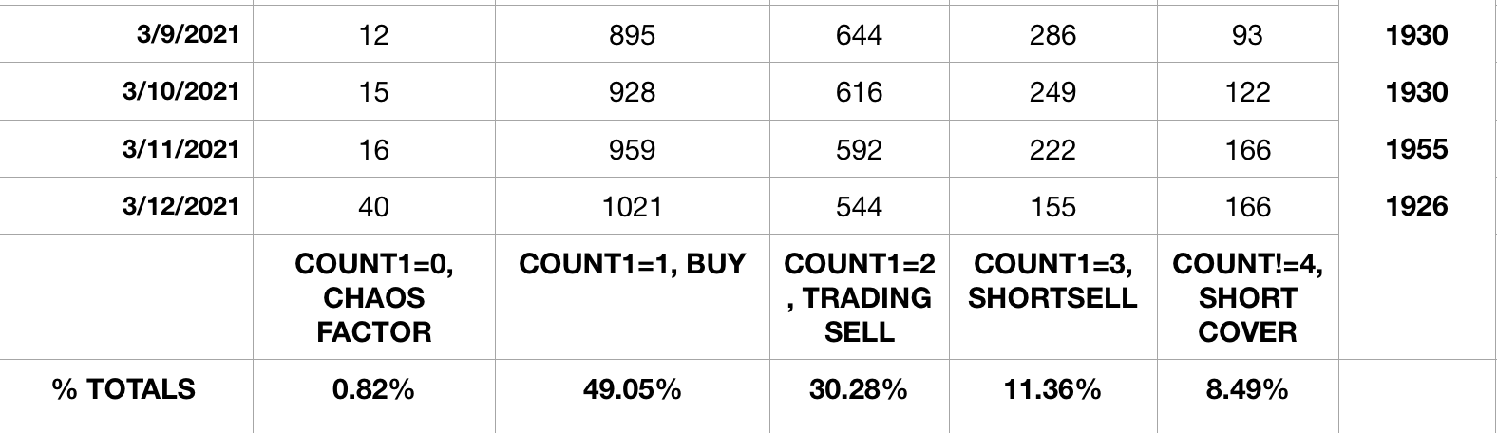The width and height of the screenshot is (1497, 433).
Task: Click the cell containing 286
Action: click(x=1052, y=35)
